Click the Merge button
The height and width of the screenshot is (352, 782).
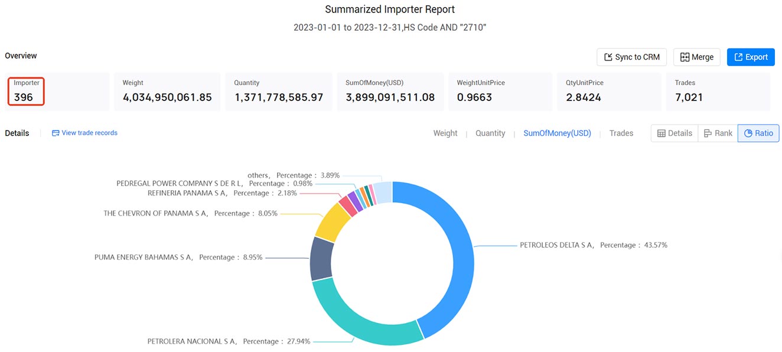pos(697,57)
